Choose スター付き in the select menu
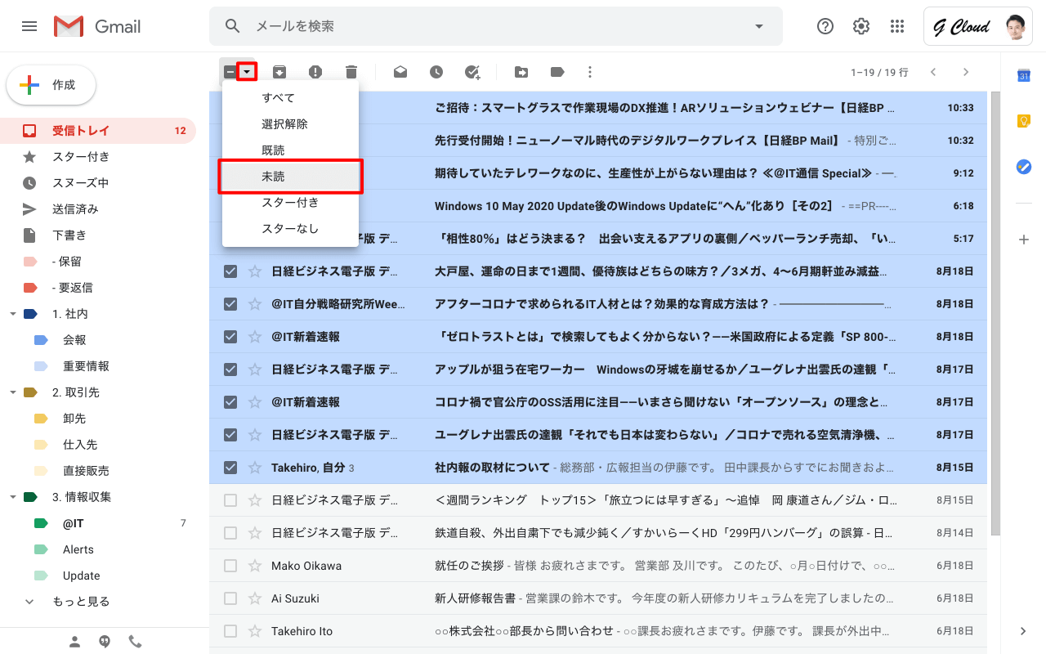 290,203
